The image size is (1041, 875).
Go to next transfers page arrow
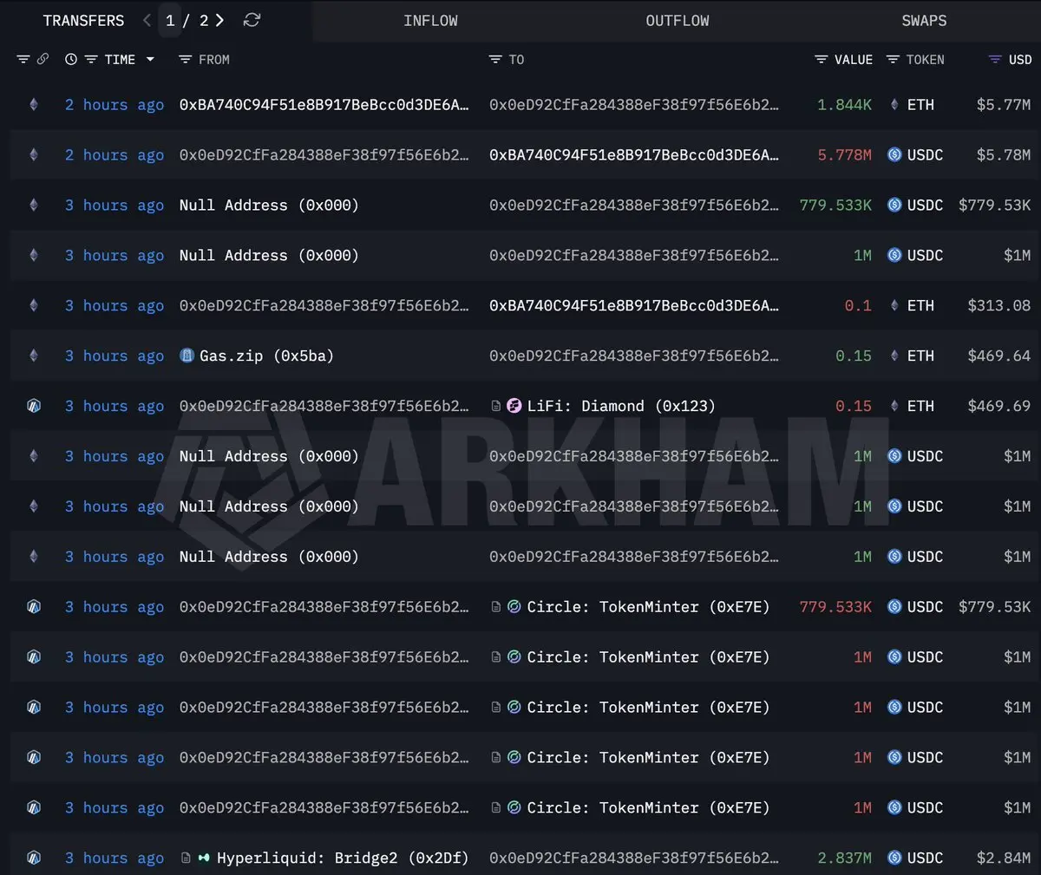coord(219,20)
